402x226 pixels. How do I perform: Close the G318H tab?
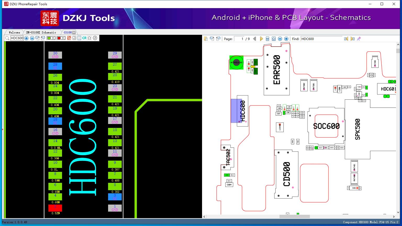click(x=74, y=32)
